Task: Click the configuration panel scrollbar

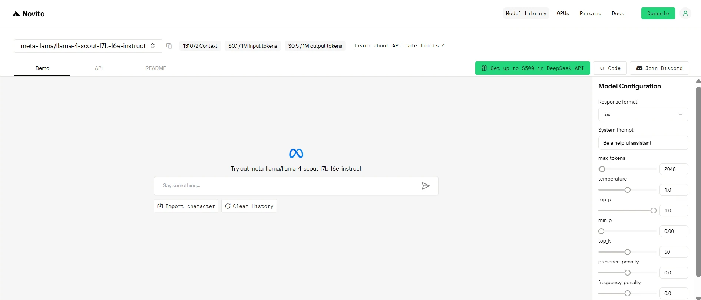Action: pyautogui.click(x=698, y=181)
